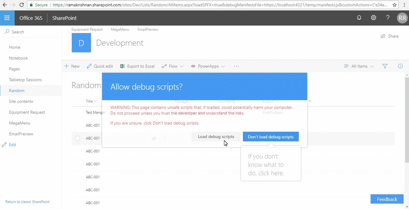Click the browser address bar URL

[220, 5]
